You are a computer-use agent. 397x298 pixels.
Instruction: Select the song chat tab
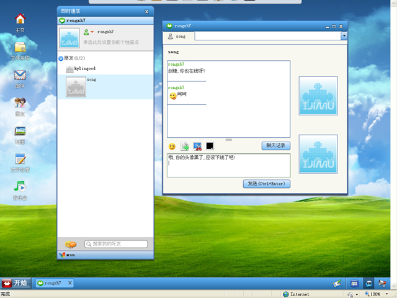[179, 37]
